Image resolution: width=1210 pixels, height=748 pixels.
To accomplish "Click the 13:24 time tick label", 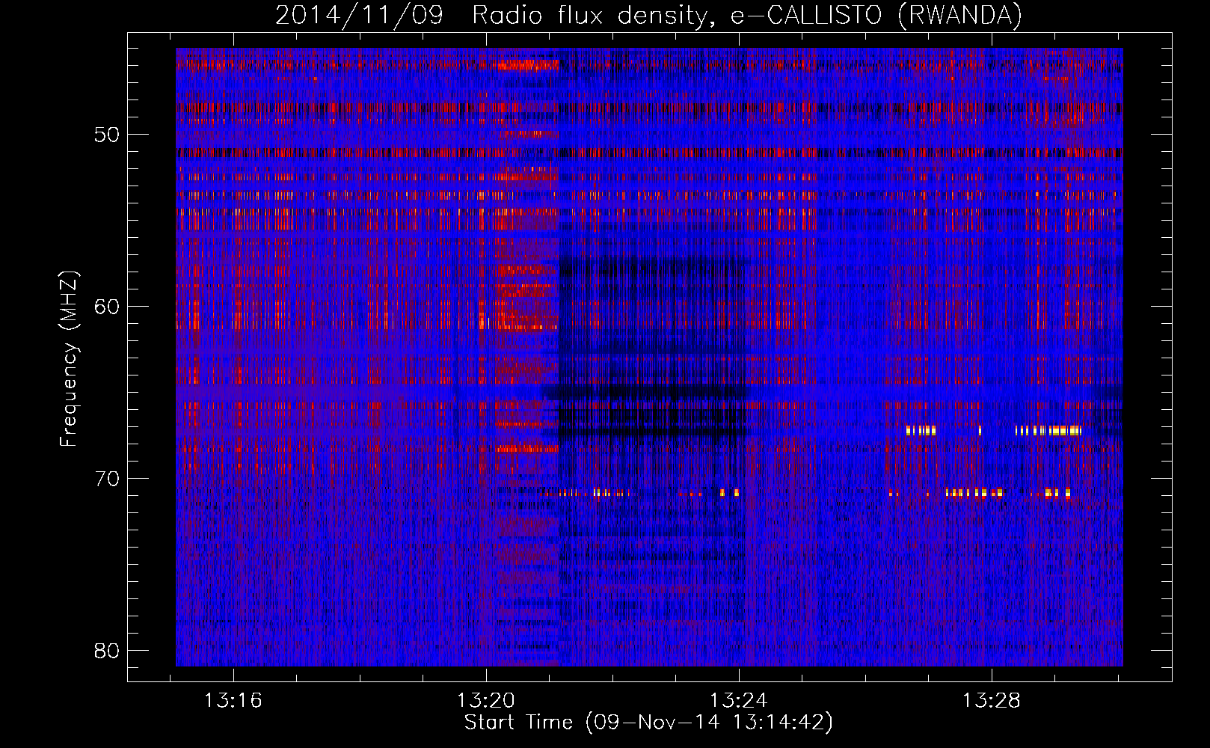I will 739,701.
